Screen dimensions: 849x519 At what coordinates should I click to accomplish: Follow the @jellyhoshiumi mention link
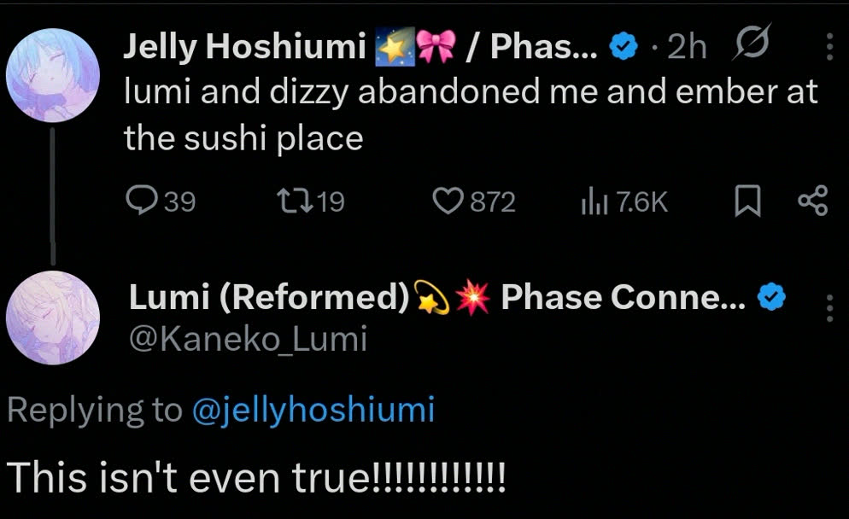click(x=314, y=411)
